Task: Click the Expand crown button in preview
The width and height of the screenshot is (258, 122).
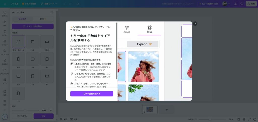Action: (x=143, y=44)
